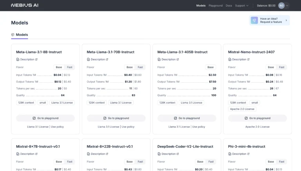Select Base flavor for Meta-Llama-3.1-405B-Instruct
Image resolution: width=301 pixels, height=171 pixels.
point(210,67)
